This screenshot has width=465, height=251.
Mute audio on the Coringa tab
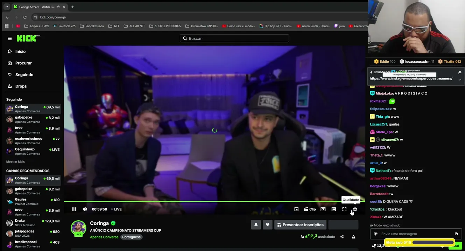pyautogui.click(x=58, y=7)
